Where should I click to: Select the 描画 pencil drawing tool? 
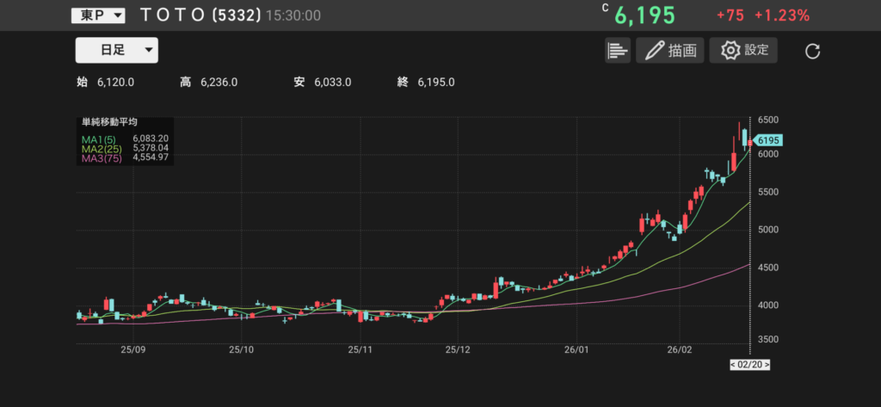670,50
